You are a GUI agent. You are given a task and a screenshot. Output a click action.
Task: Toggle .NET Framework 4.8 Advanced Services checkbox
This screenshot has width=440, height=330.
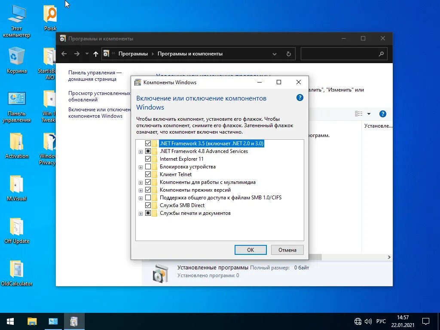148,151
